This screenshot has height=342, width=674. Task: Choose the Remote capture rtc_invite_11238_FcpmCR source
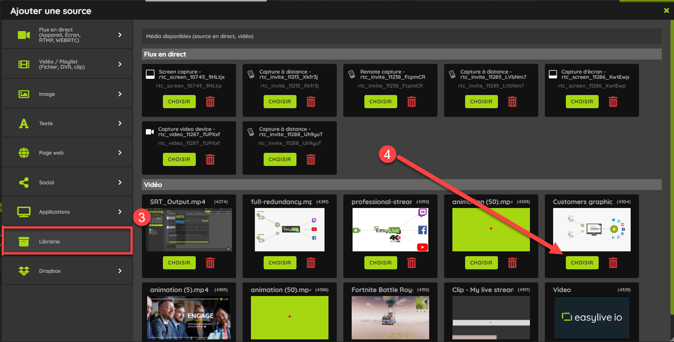381,102
